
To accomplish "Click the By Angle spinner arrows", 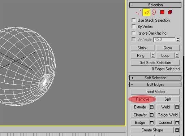I will (178, 39).
